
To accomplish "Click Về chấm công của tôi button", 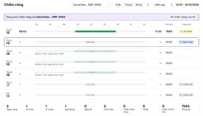I will click(x=183, y=17).
